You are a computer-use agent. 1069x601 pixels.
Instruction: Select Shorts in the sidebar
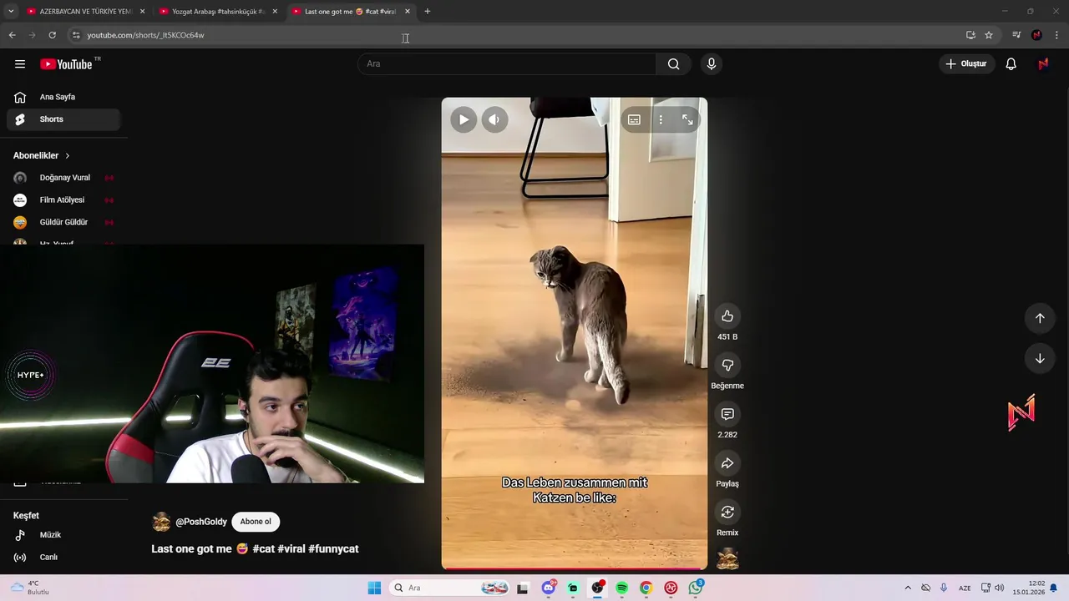63,119
